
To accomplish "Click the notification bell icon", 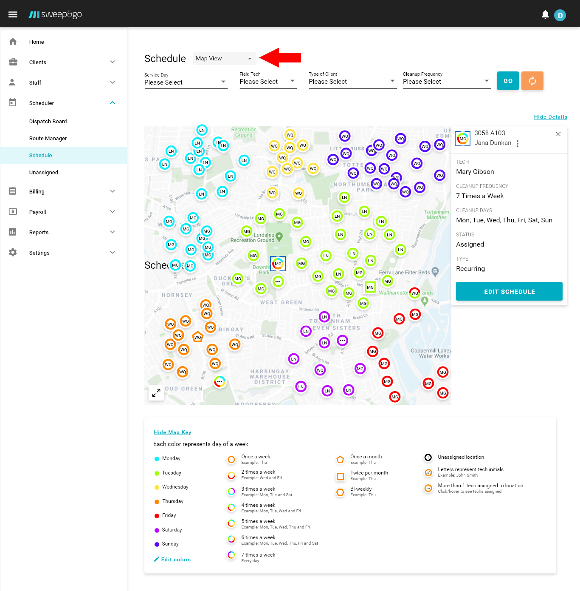I will click(545, 15).
